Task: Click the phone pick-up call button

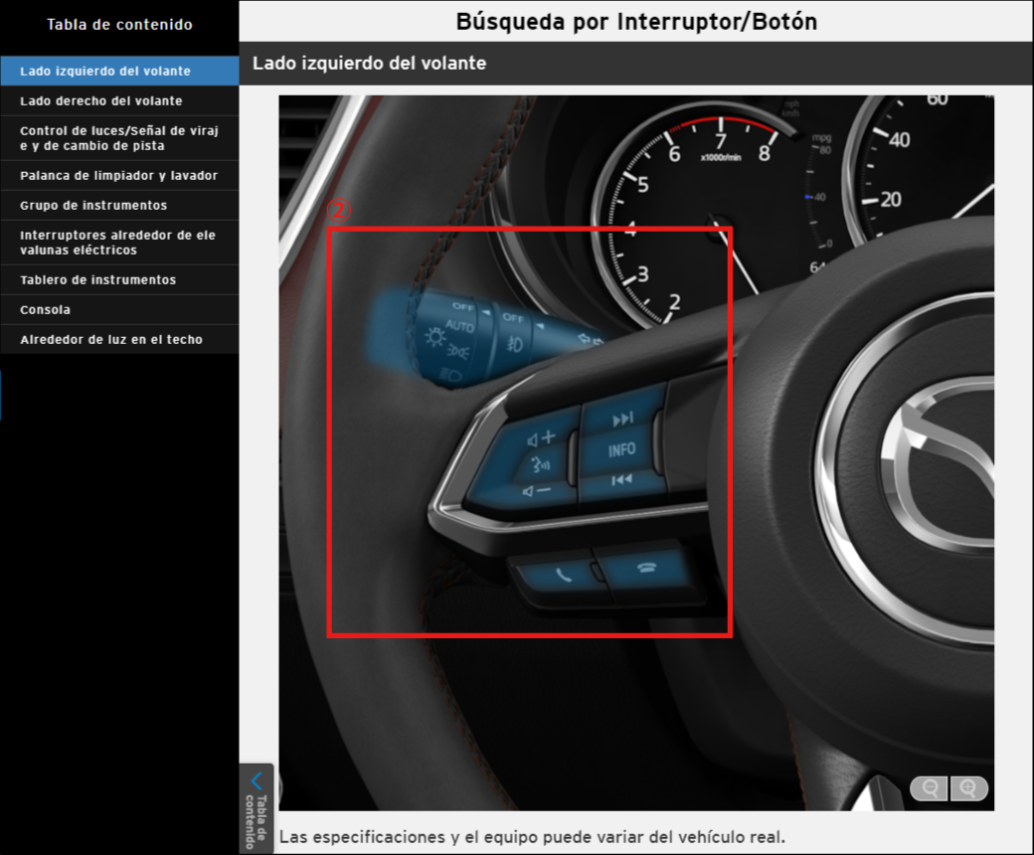Action: pos(563,576)
